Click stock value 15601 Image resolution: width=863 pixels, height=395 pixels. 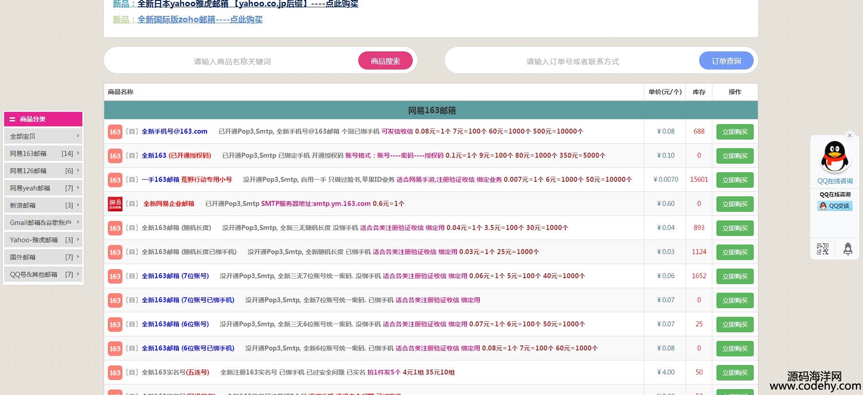coord(699,180)
